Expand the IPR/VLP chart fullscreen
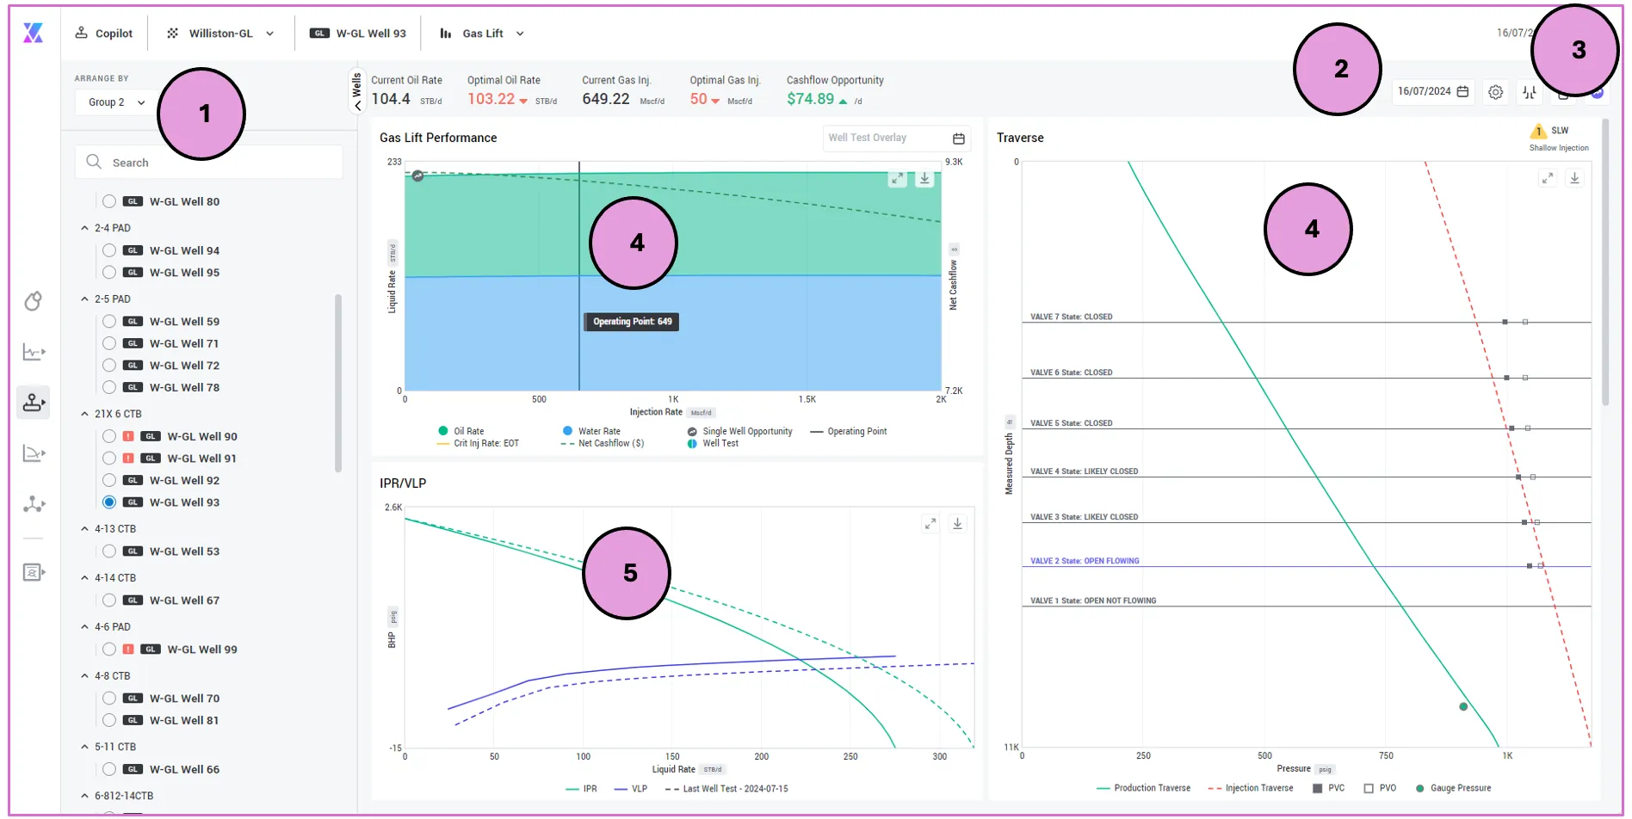 tap(930, 524)
